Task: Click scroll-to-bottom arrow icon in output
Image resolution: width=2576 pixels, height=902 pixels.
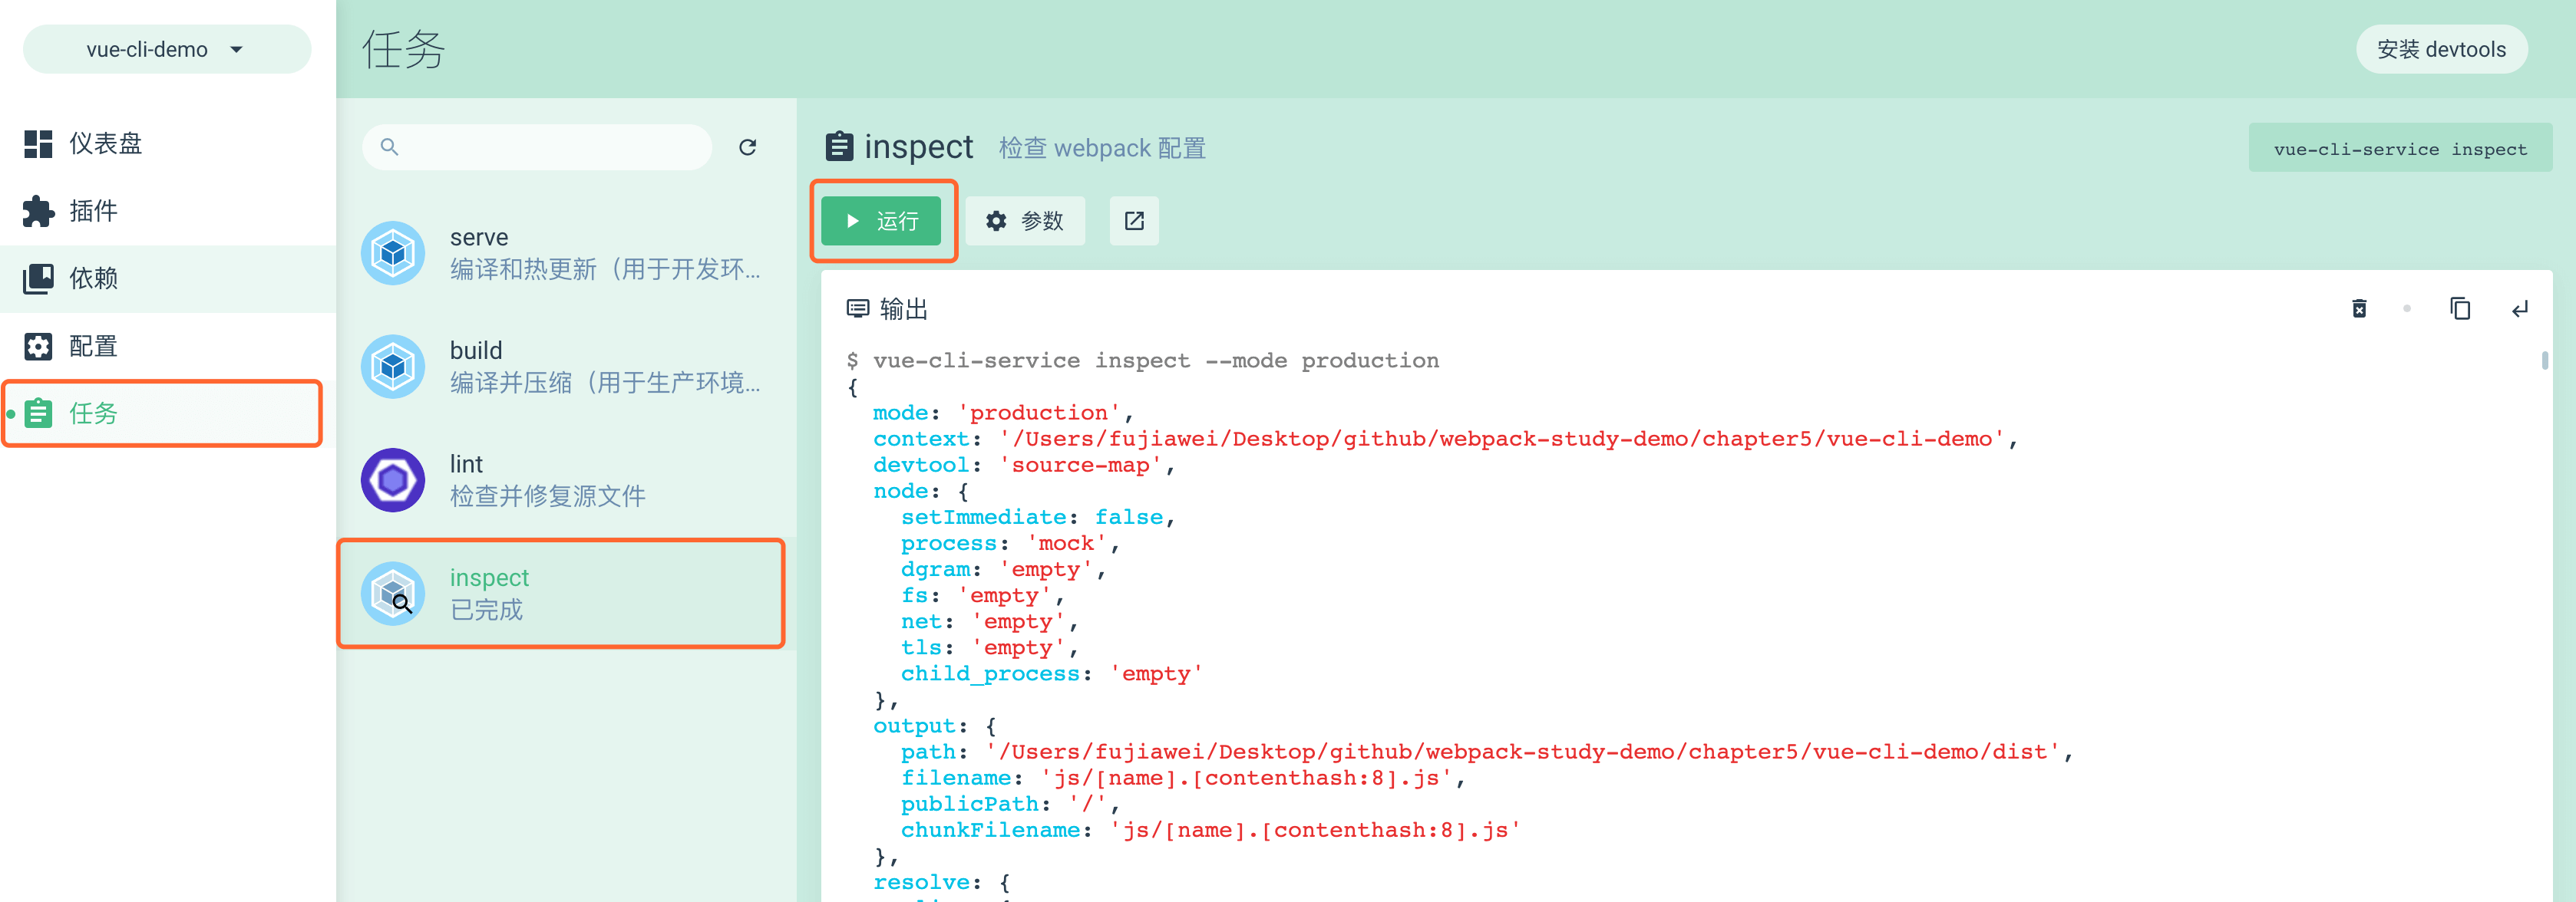Action: 2519,308
